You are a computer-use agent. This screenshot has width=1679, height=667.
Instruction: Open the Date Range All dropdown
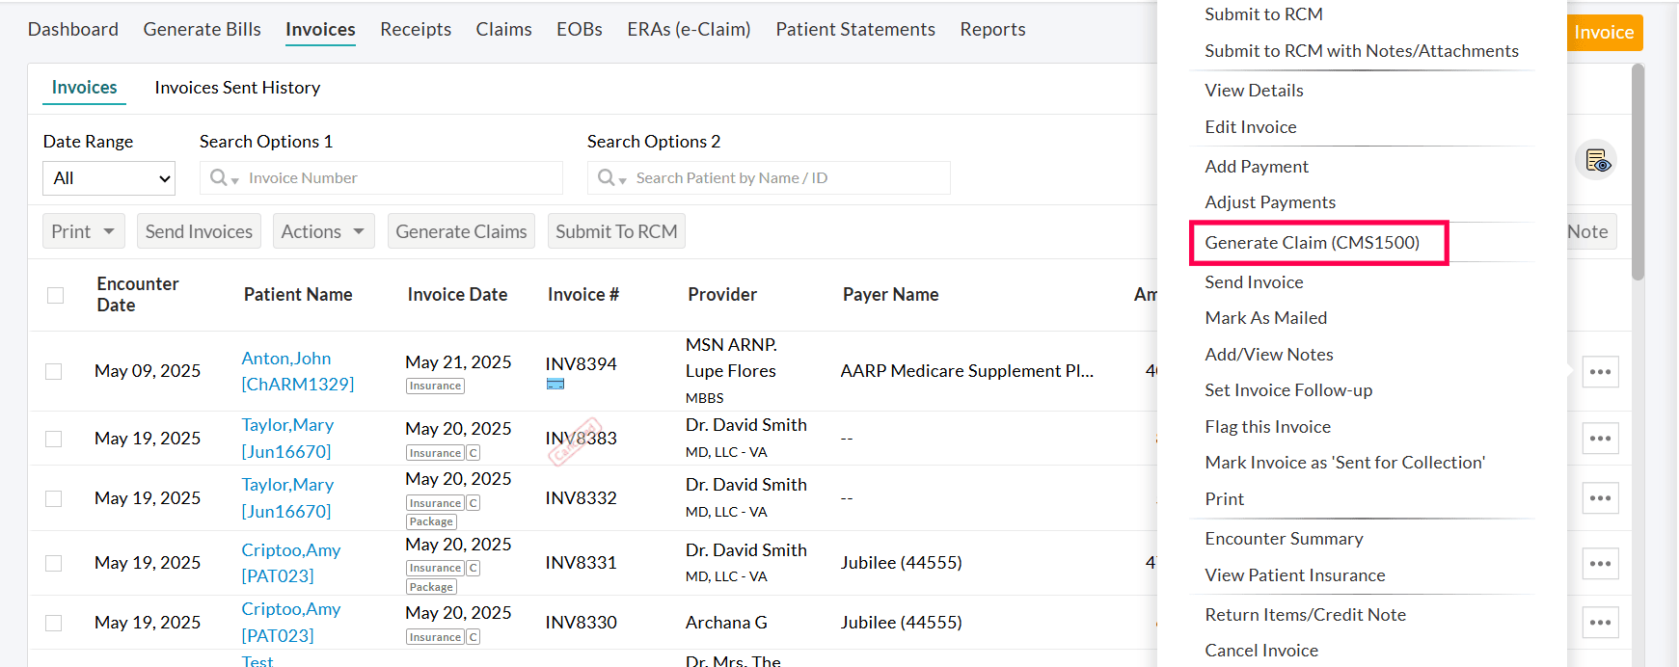tap(109, 178)
